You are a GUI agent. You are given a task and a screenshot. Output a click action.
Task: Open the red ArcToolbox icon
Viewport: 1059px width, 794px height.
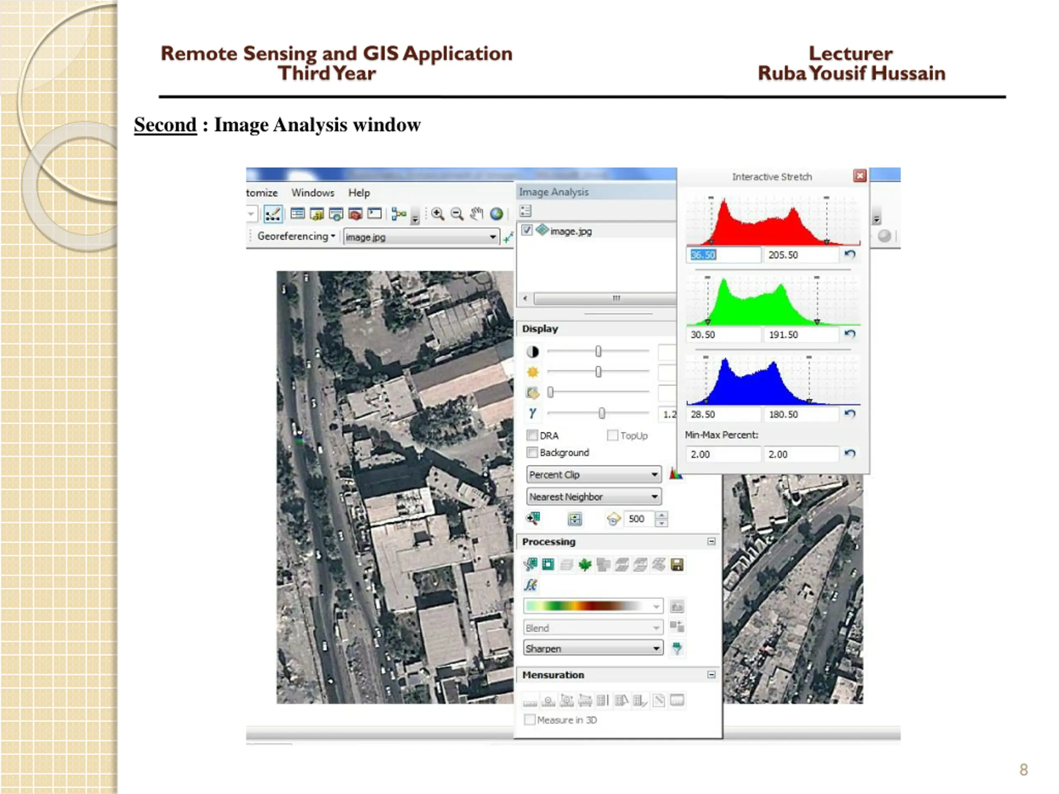click(355, 214)
